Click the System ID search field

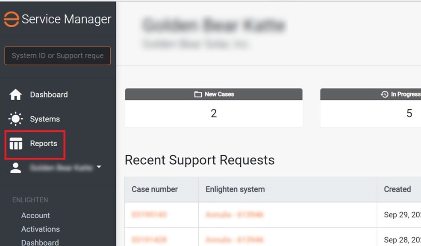(x=57, y=55)
